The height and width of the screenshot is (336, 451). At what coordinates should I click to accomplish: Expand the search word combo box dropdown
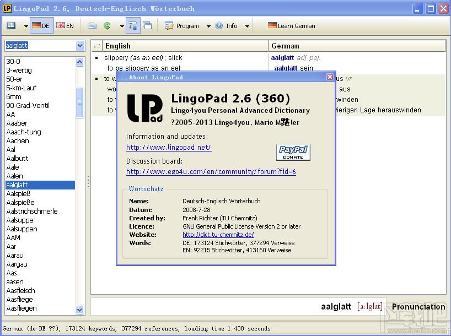pyautogui.click(x=80, y=46)
